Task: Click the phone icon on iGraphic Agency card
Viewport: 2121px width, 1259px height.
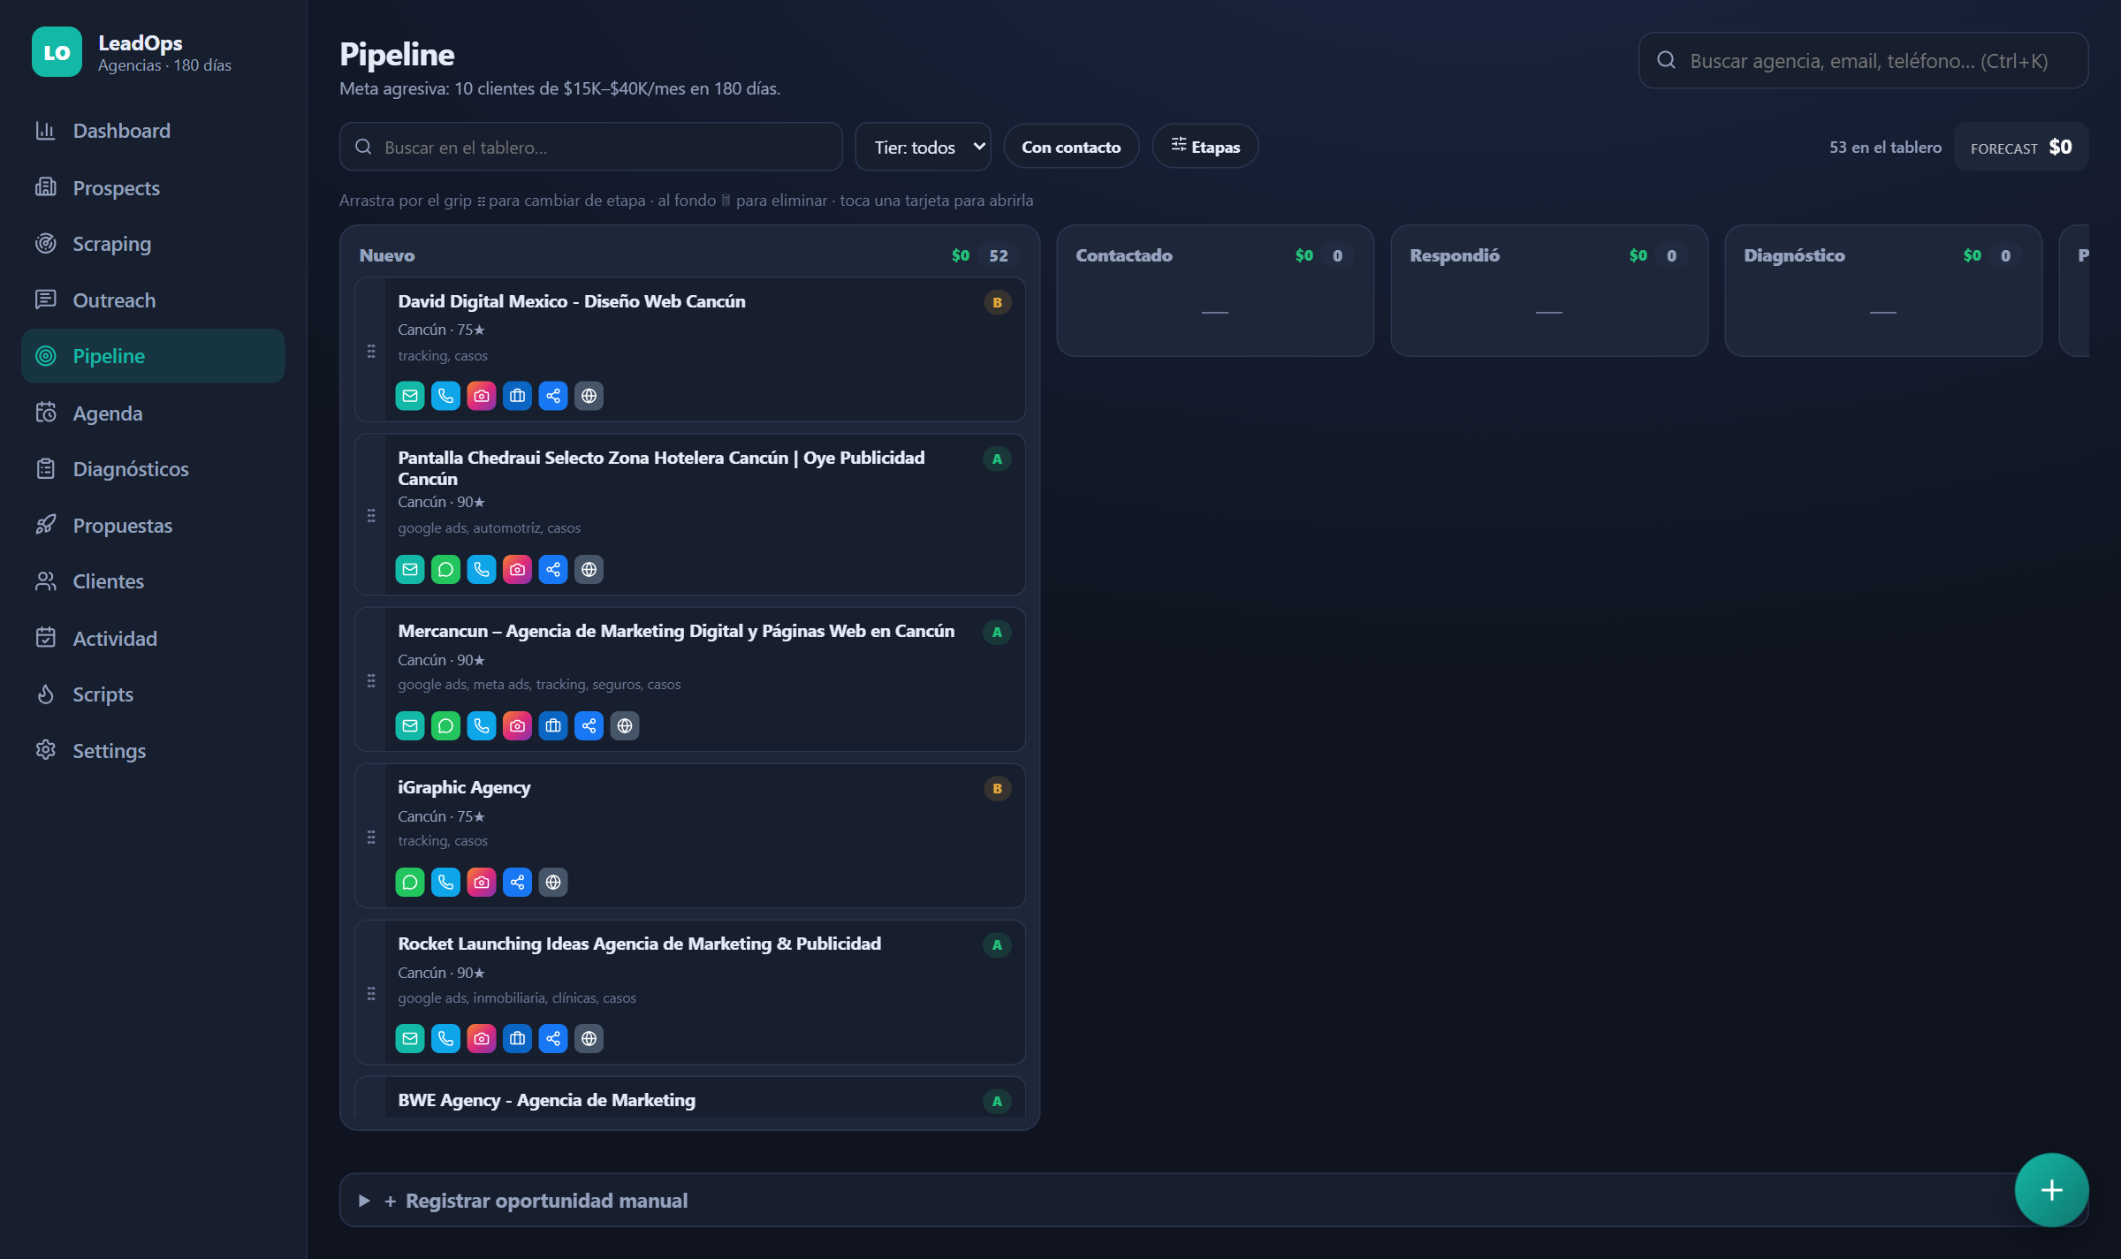Action: tap(445, 883)
